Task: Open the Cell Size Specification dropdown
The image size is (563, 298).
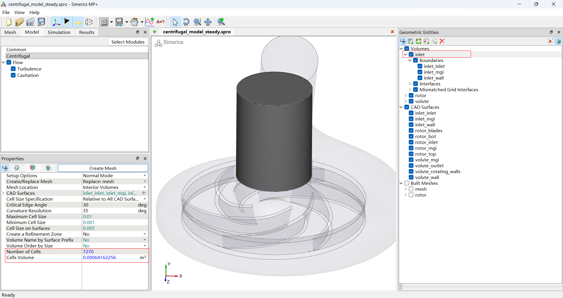Action: (145, 199)
